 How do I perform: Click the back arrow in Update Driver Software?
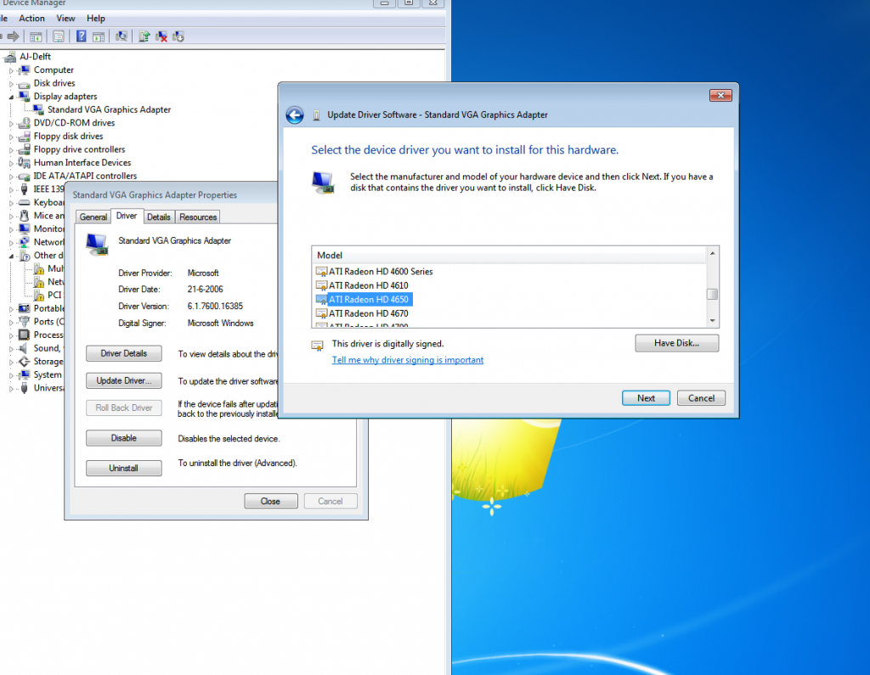[295, 115]
